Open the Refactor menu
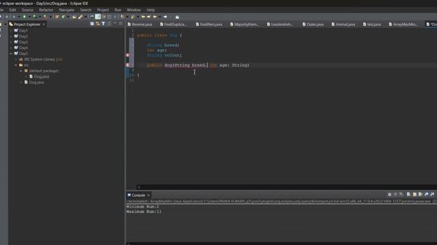Viewport: 437px width, 245px height. pos(46,10)
